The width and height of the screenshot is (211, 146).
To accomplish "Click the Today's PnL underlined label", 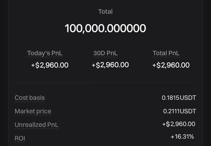I will (x=45, y=54).
